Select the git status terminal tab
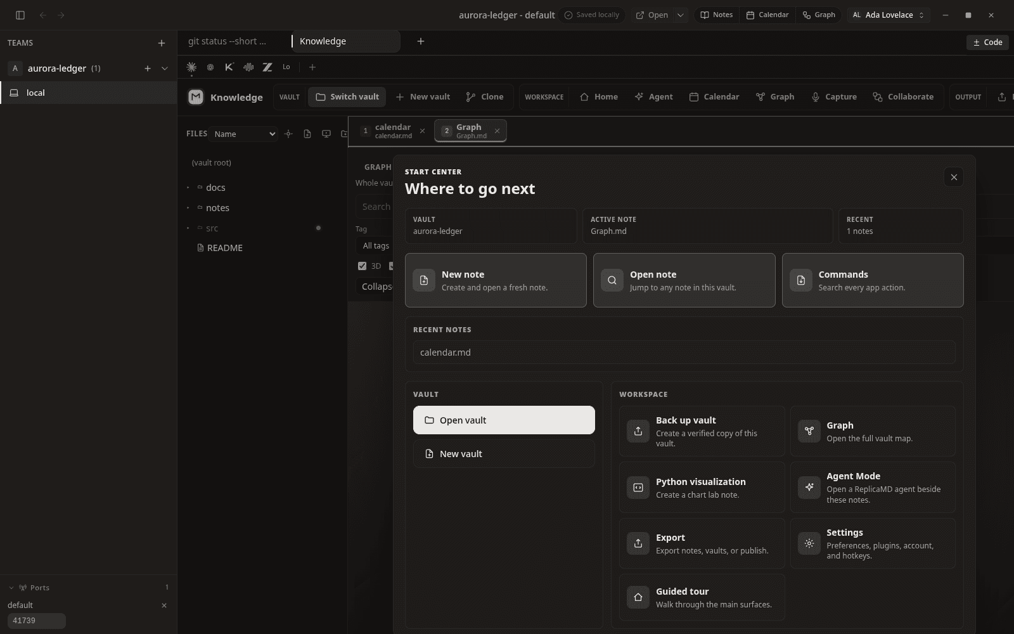This screenshot has width=1014, height=634. click(x=228, y=41)
